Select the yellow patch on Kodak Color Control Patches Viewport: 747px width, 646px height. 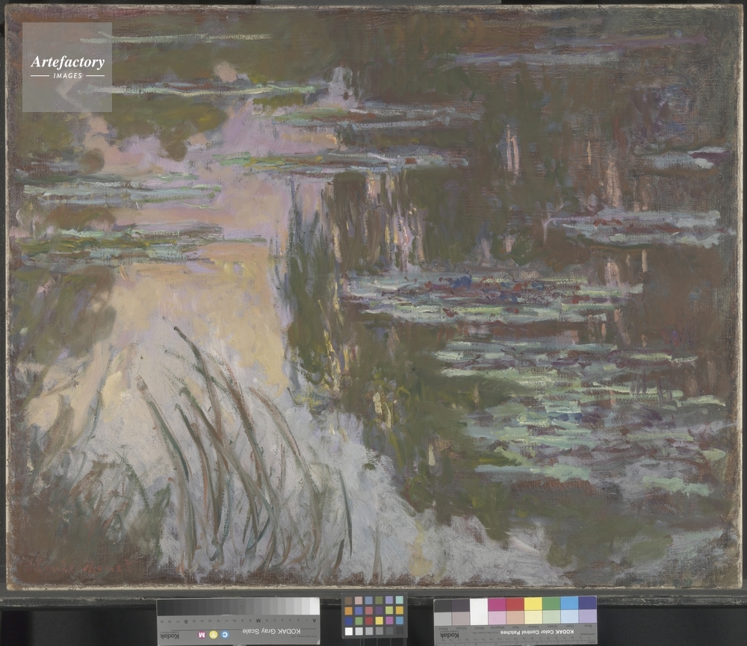click(533, 604)
